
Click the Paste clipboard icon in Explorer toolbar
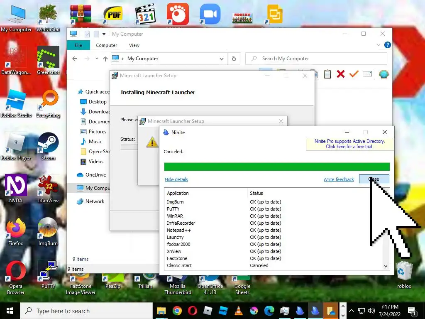tap(327, 74)
